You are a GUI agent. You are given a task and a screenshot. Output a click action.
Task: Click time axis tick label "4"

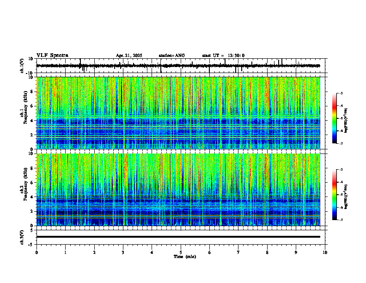click(152, 252)
